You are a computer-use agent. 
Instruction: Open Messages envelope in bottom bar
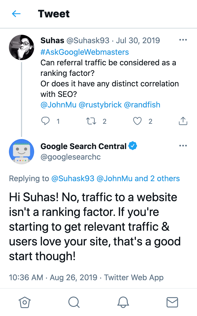tap(172, 302)
